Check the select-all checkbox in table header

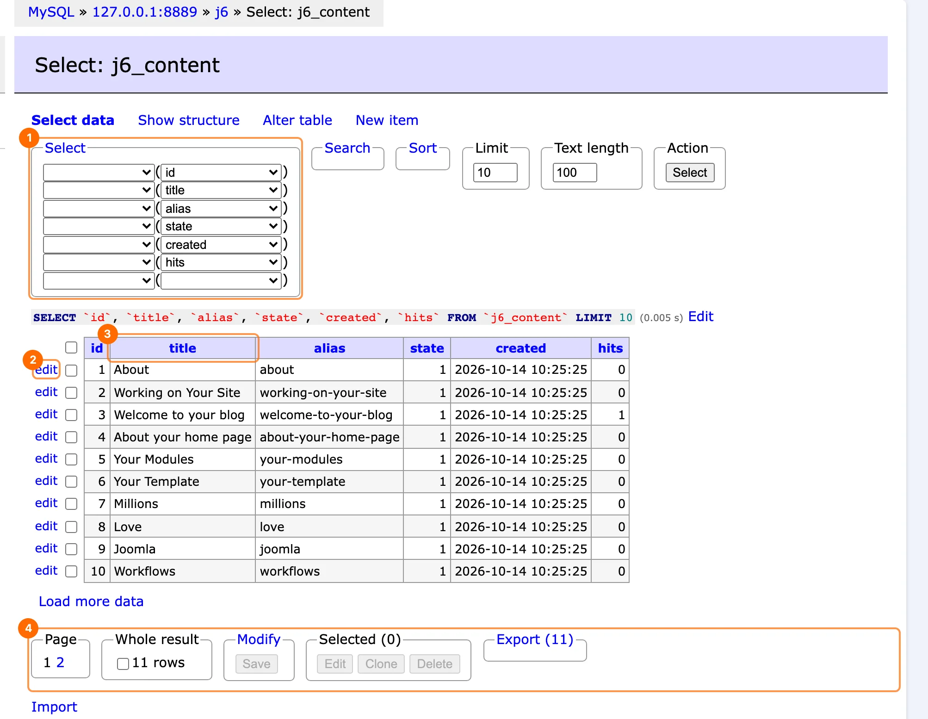(x=71, y=347)
